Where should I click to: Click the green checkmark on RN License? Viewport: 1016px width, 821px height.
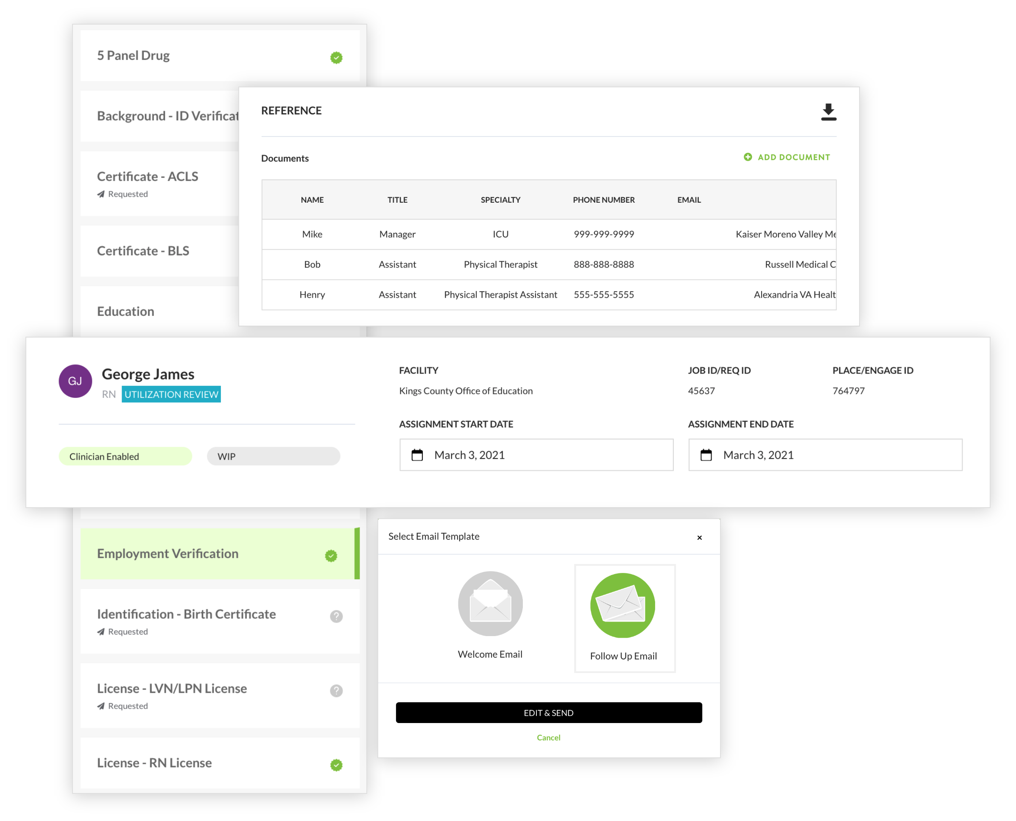pyautogui.click(x=336, y=765)
